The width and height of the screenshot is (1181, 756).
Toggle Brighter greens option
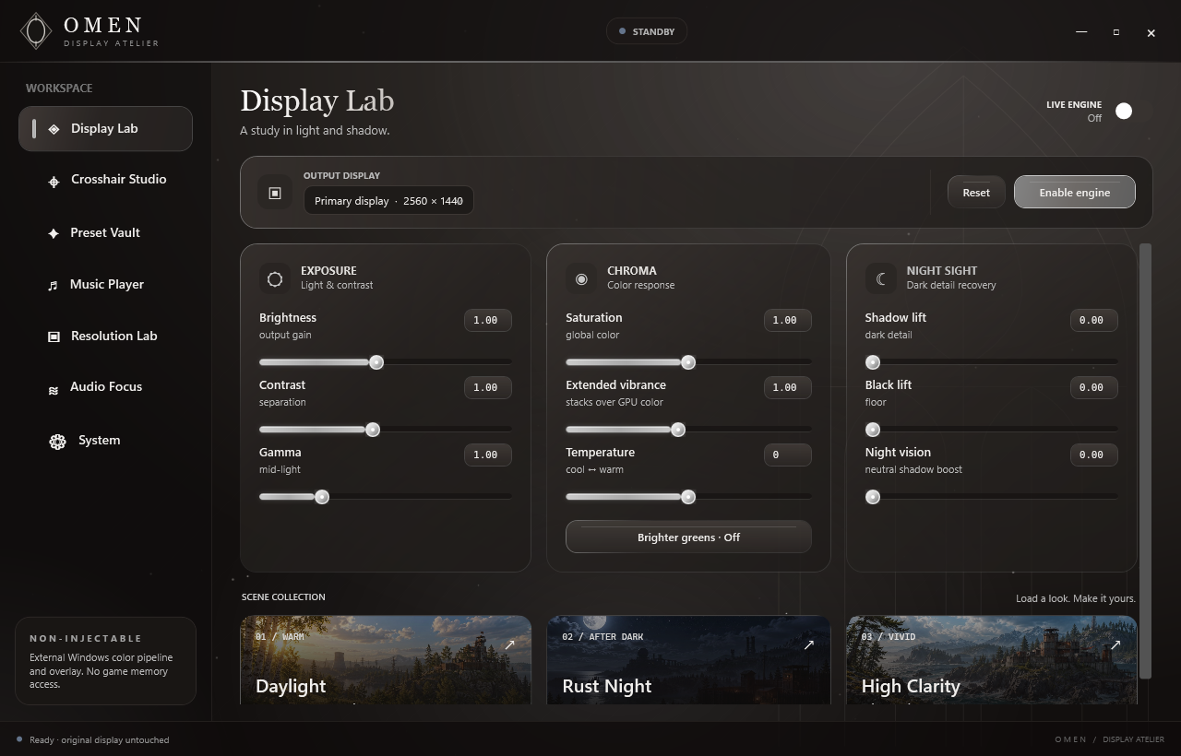click(x=688, y=537)
